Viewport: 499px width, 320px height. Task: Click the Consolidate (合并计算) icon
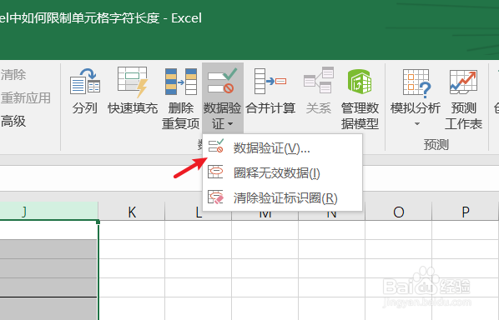[x=270, y=81]
